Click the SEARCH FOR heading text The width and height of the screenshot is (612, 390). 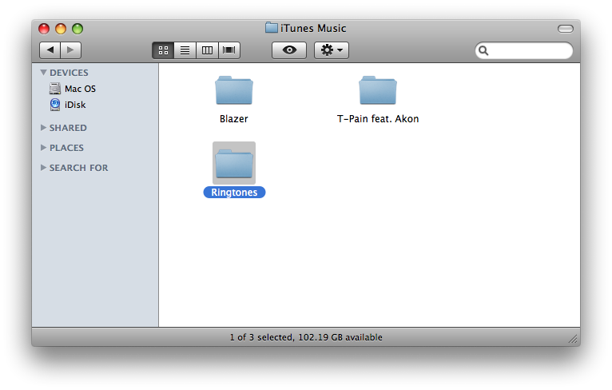point(78,168)
